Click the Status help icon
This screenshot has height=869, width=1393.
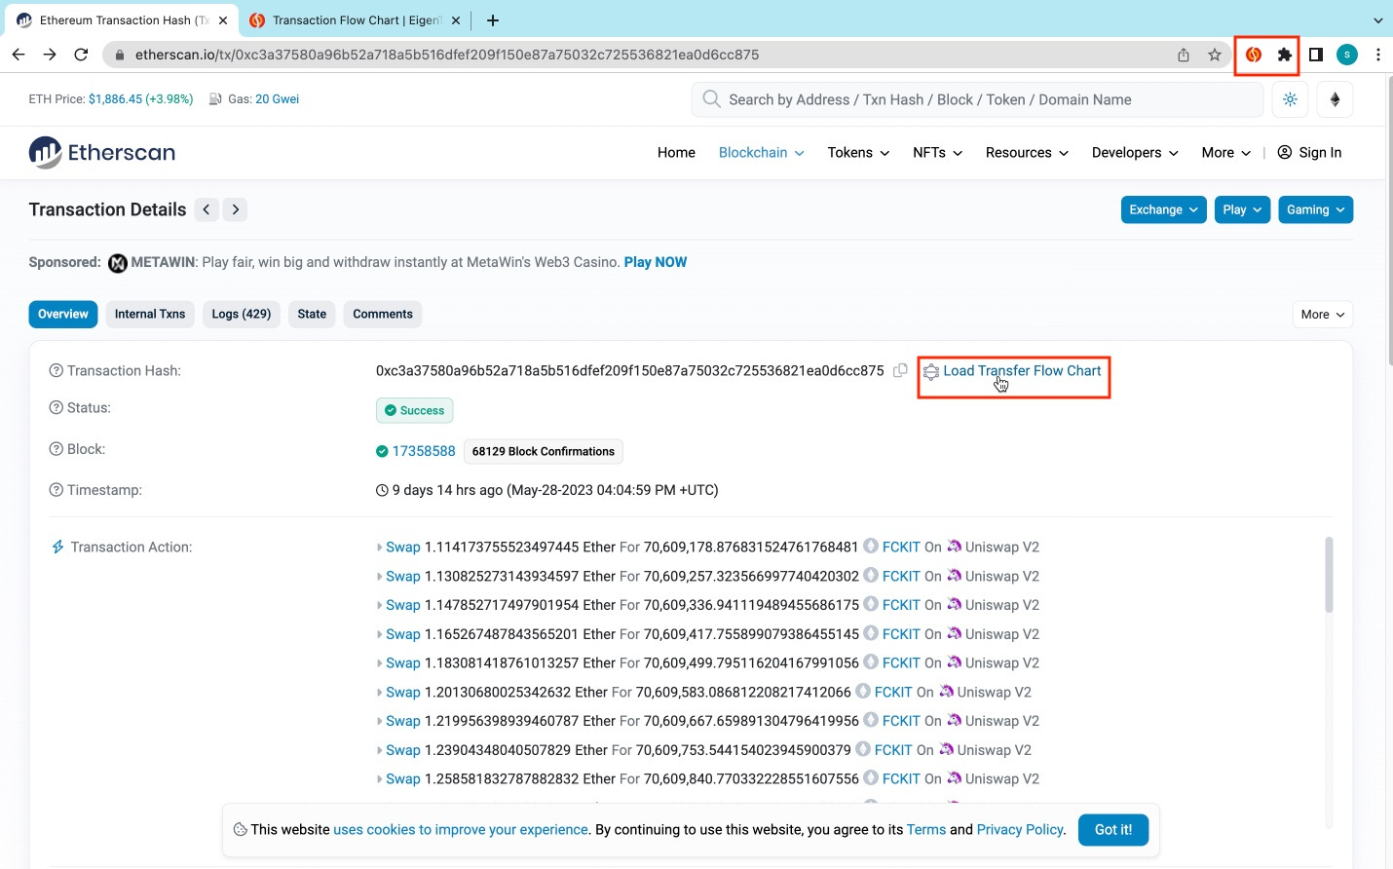click(56, 408)
